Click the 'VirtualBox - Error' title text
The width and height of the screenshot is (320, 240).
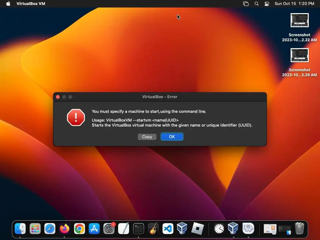(x=160, y=97)
